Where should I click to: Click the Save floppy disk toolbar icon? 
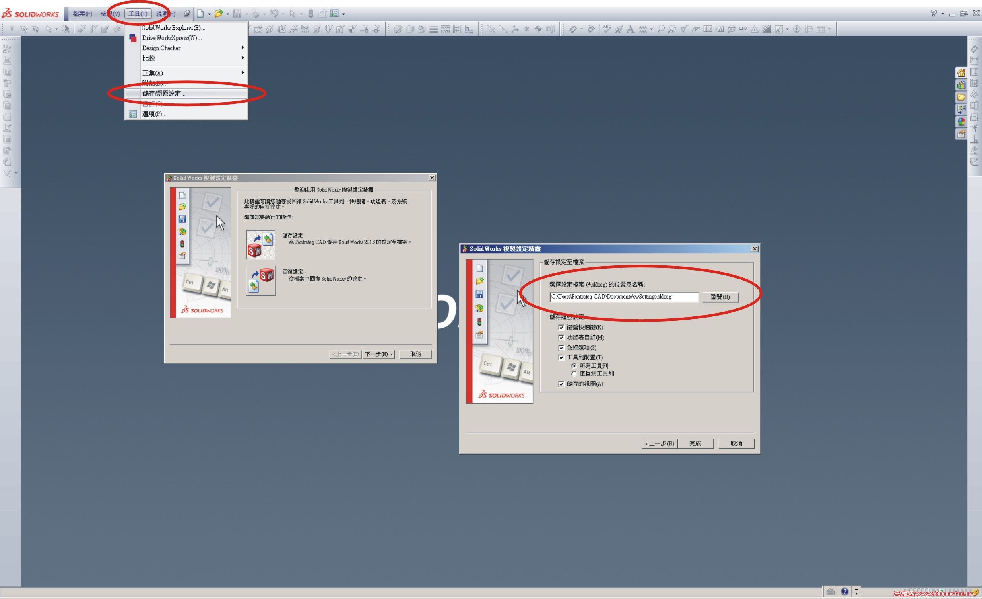coord(237,14)
